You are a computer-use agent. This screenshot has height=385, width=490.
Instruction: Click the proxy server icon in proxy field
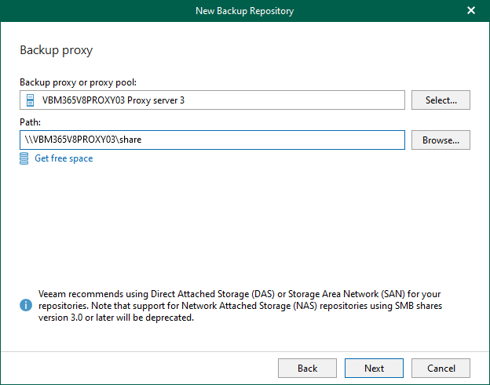coord(31,100)
